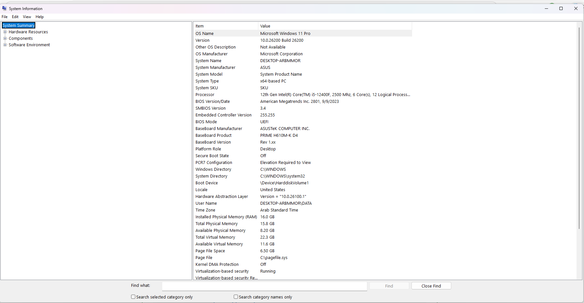
Task: Click 'C:\pagefile.sys' value
Action: 274,258
